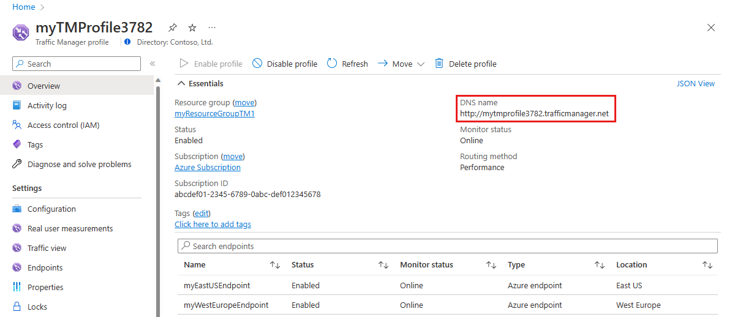Image resolution: width=732 pixels, height=317 pixels.
Task: Click move link beside Resource group
Action: pyautogui.click(x=245, y=102)
